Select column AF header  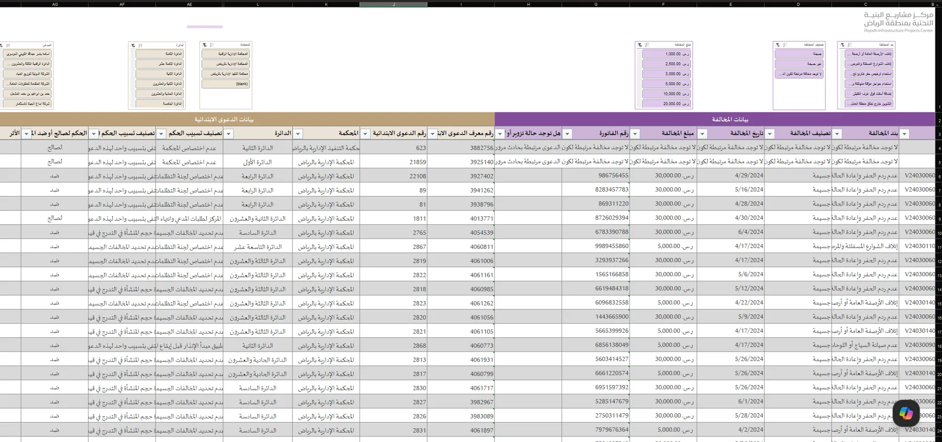(x=122, y=4)
